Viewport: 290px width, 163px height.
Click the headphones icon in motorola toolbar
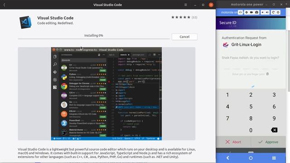pyautogui.click(x=240, y=12)
